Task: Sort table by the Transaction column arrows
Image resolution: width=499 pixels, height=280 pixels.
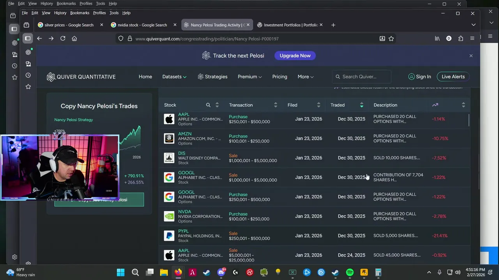Action: [x=276, y=105]
